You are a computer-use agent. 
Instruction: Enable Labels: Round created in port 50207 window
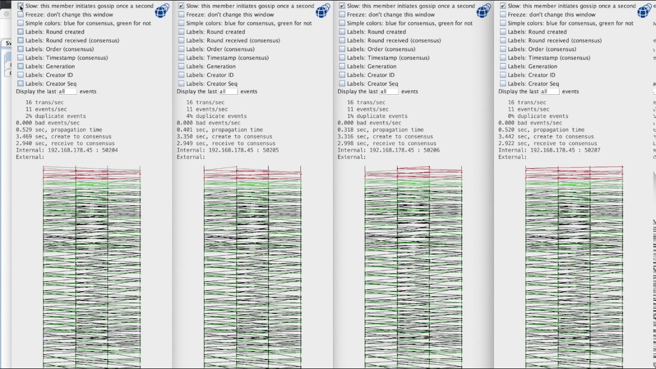pyautogui.click(x=503, y=32)
